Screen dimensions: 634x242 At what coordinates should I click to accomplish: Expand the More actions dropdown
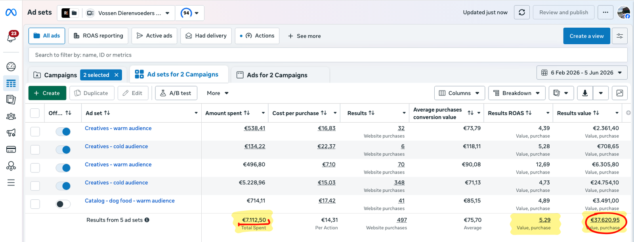(218, 93)
